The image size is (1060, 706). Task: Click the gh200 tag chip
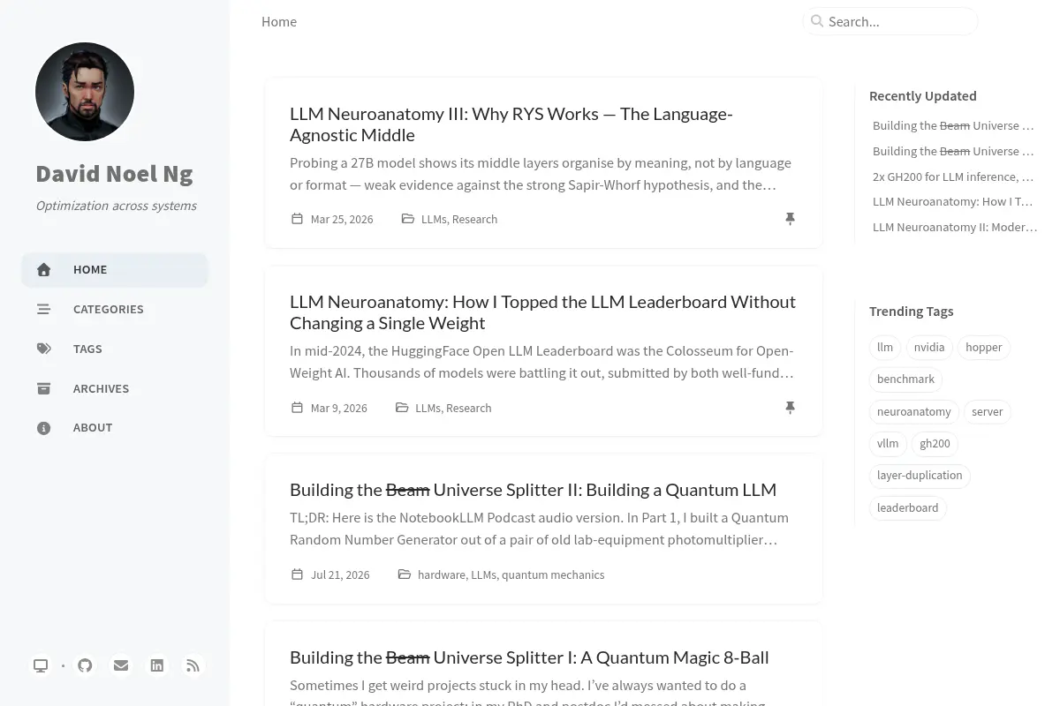click(935, 444)
